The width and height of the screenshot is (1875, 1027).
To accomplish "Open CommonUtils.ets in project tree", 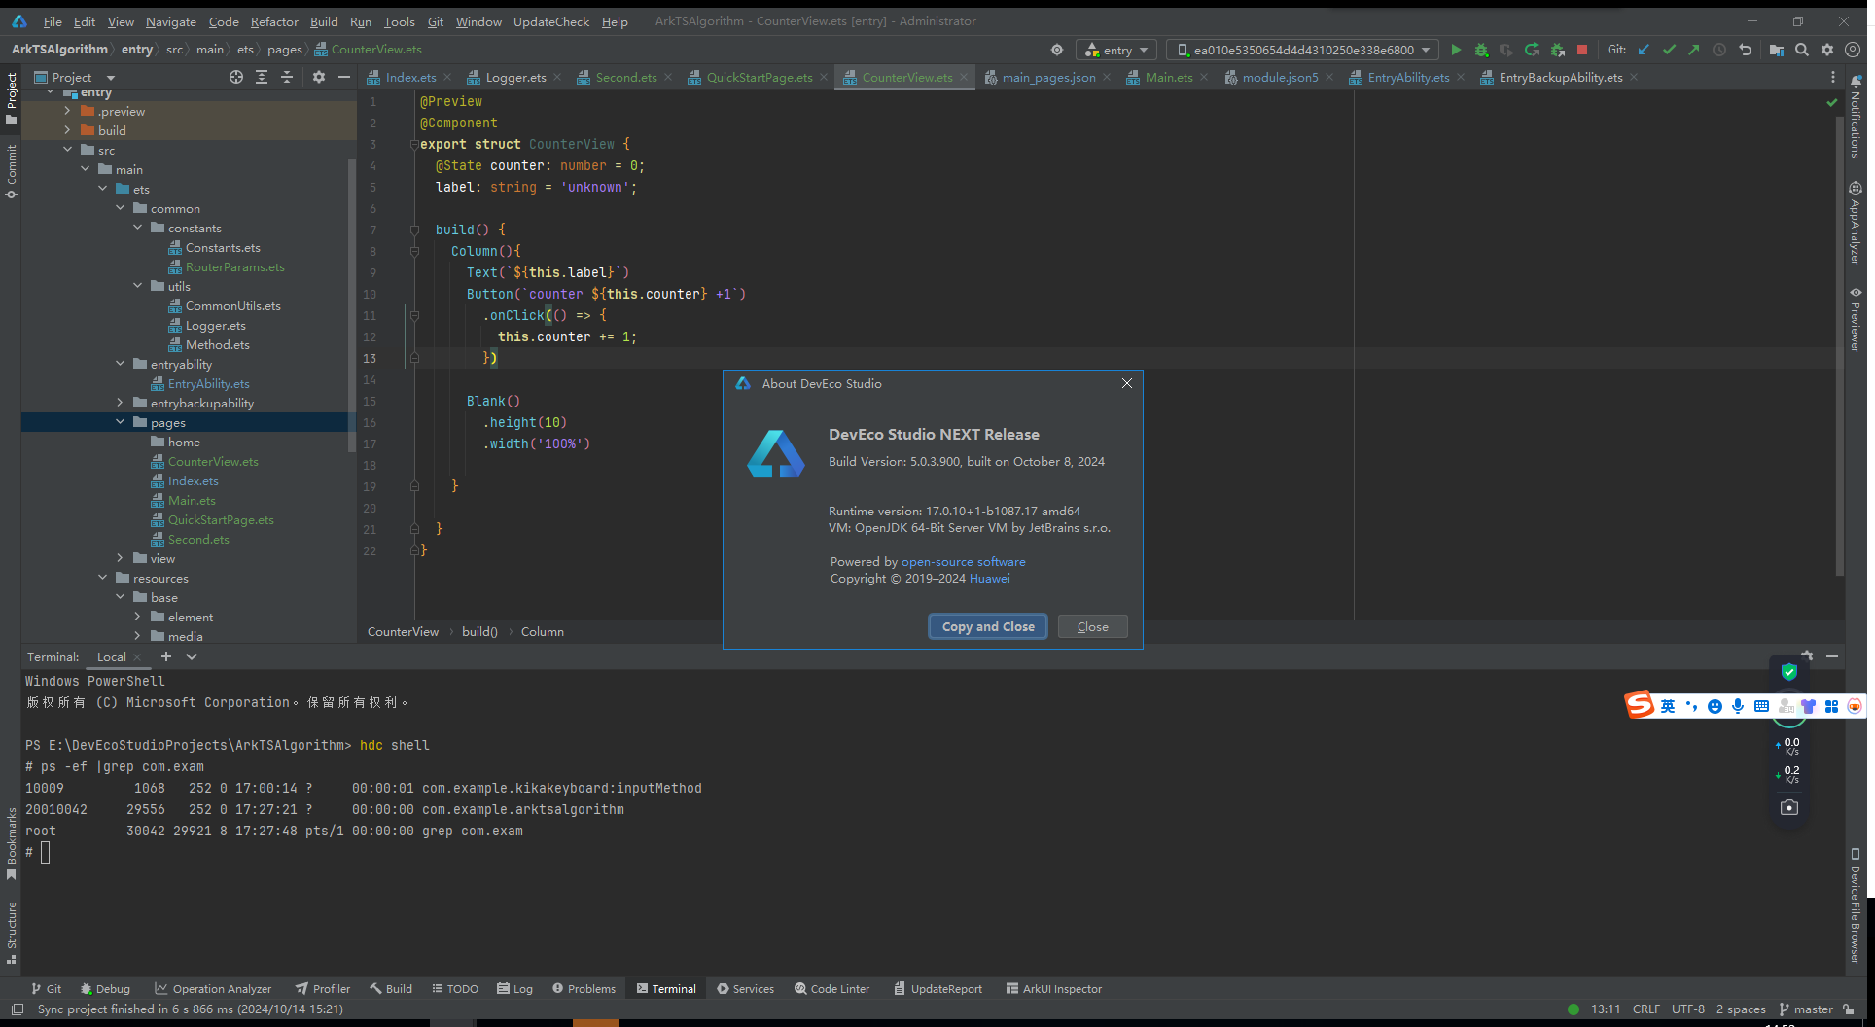I will [232, 305].
